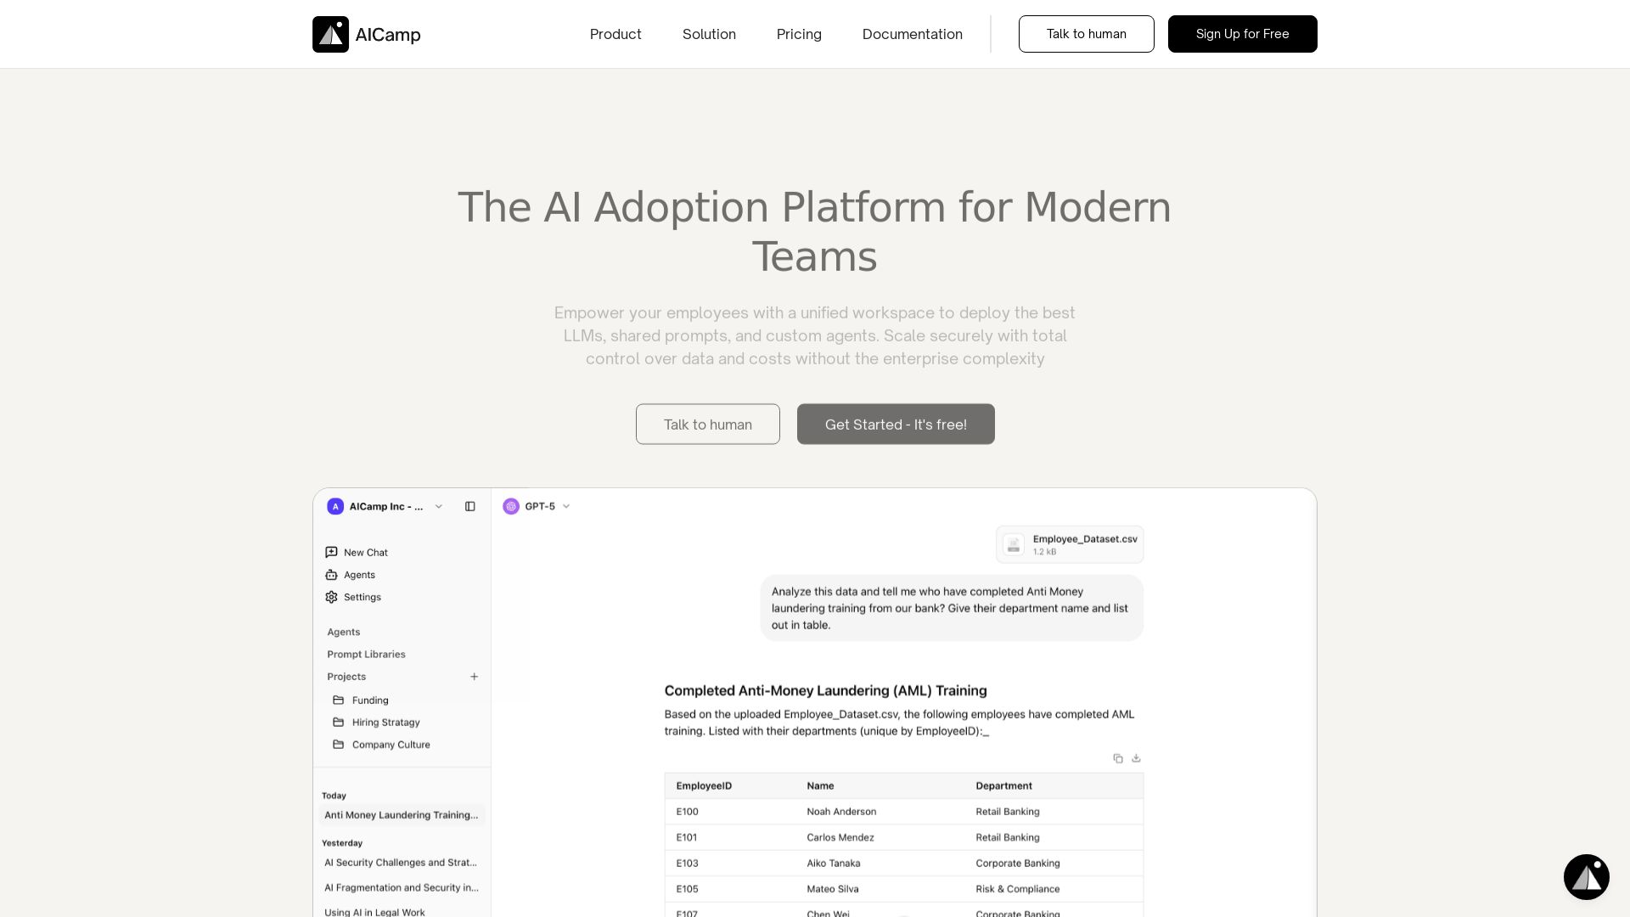Click the header Talk to human button
1630x917 pixels.
pyautogui.click(x=1087, y=34)
